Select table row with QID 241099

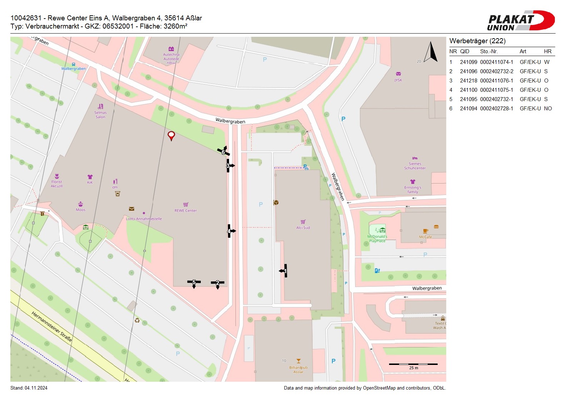500,62
